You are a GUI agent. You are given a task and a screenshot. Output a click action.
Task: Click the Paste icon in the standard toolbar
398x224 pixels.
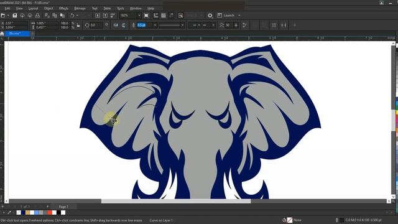62,16
